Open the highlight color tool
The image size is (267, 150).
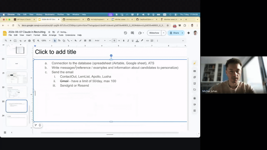pyautogui.click(x=142, y=41)
